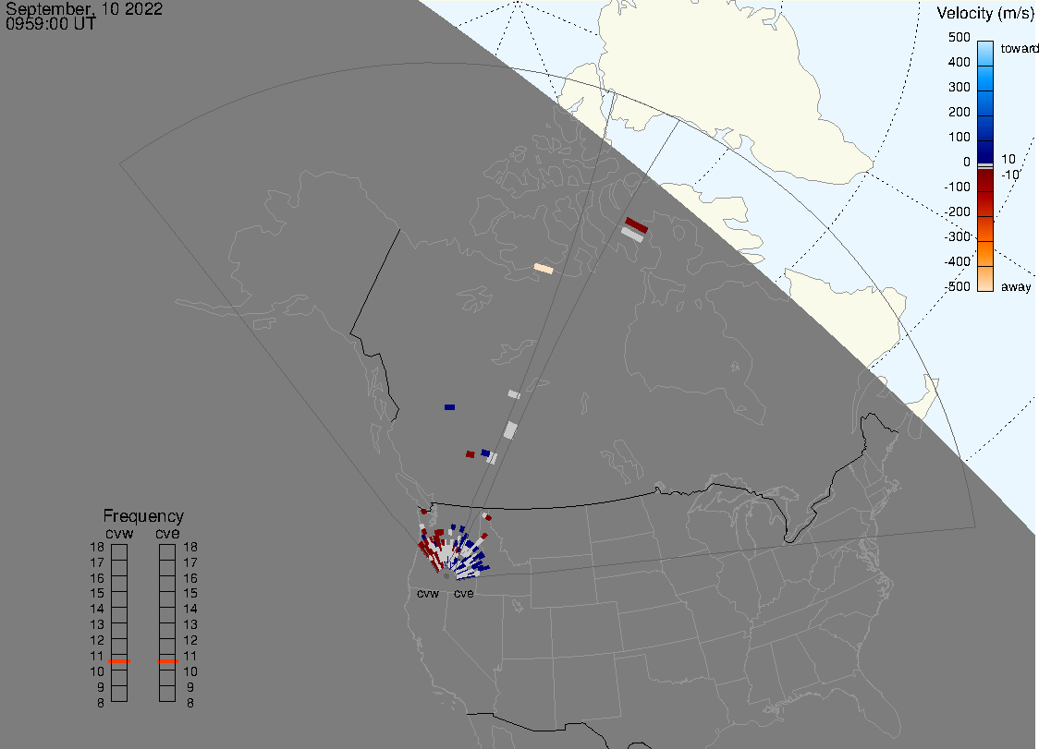Viewport: 1039px width, 749px height.
Task: Select the "toward" label on the velocity scale
Action: (1019, 48)
